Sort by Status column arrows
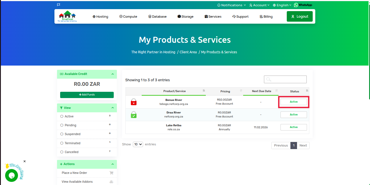 click(x=307, y=91)
